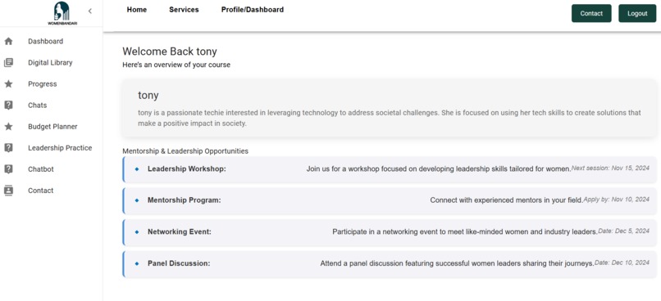Open Chats from the sidebar
This screenshot has width=661, height=301.
coord(38,105)
